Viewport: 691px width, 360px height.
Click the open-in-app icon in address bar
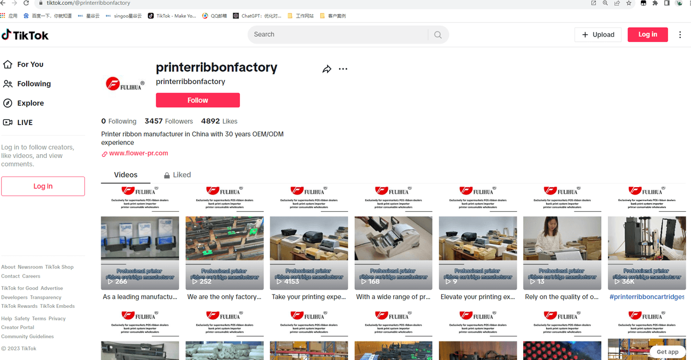coord(594,3)
